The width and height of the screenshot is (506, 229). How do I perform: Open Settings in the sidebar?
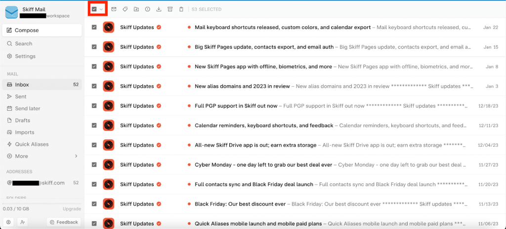42,56
